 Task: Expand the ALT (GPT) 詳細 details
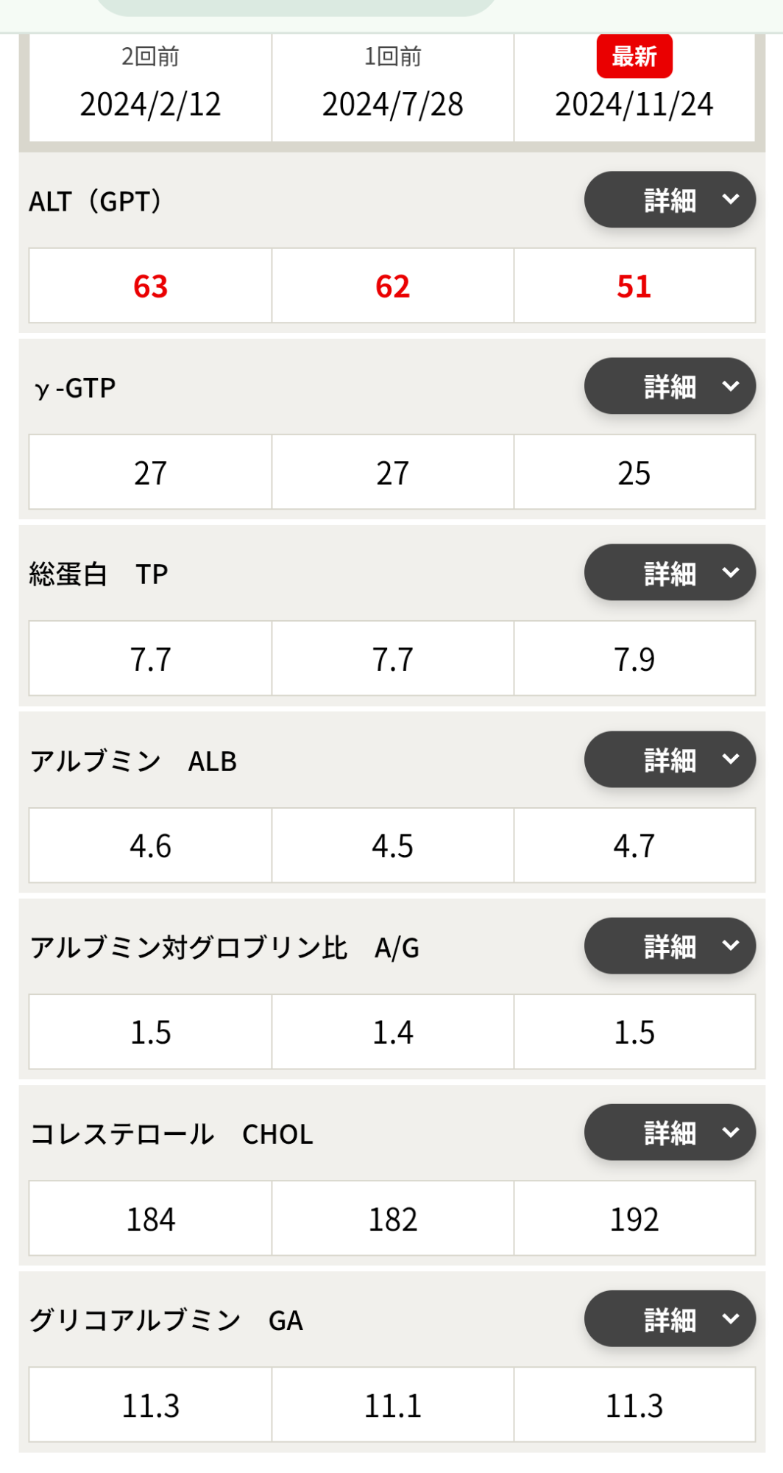(670, 200)
